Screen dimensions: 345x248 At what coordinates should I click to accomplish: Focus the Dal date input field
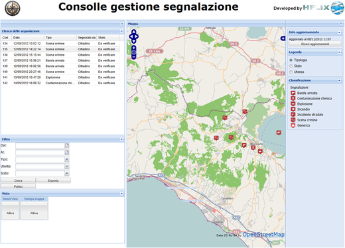(40, 145)
